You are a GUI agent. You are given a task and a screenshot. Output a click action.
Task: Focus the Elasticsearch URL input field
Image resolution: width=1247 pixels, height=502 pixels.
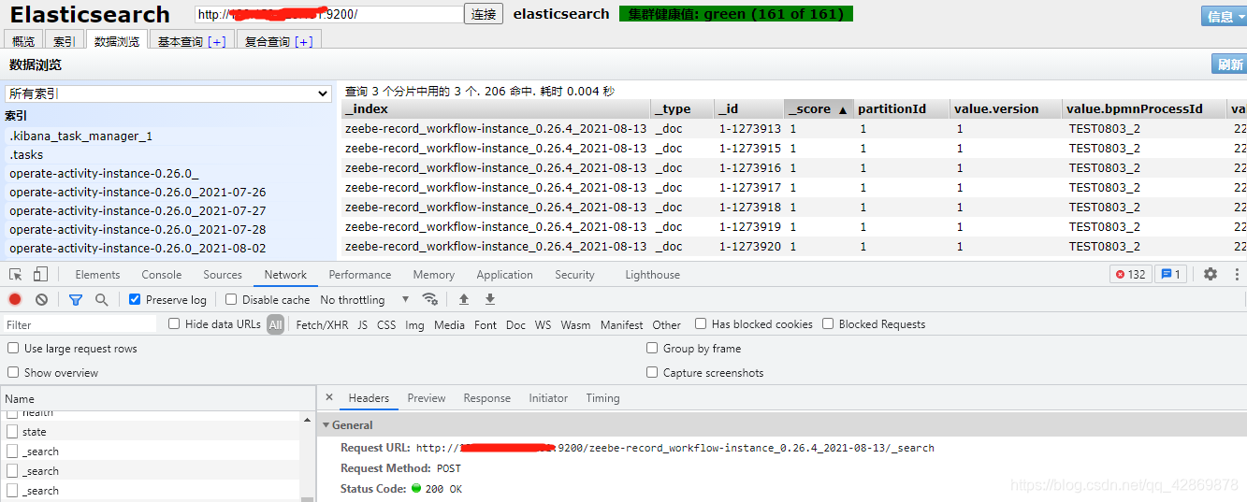point(329,14)
